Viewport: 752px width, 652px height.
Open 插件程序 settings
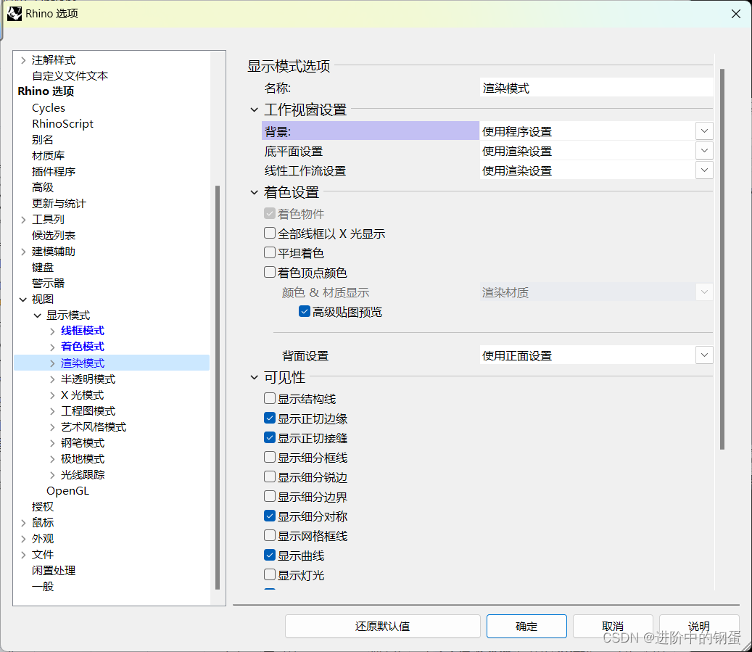[x=53, y=171]
